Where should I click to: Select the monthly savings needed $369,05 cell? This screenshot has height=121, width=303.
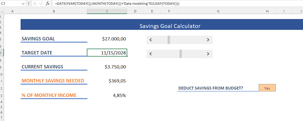point(107,81)
